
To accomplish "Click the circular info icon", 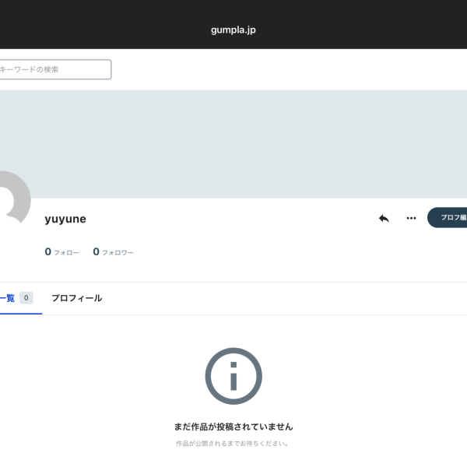I will 233,376.
